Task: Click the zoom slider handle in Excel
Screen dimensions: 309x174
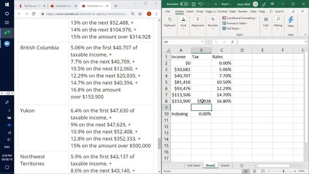Action: (x=283, y=171)
